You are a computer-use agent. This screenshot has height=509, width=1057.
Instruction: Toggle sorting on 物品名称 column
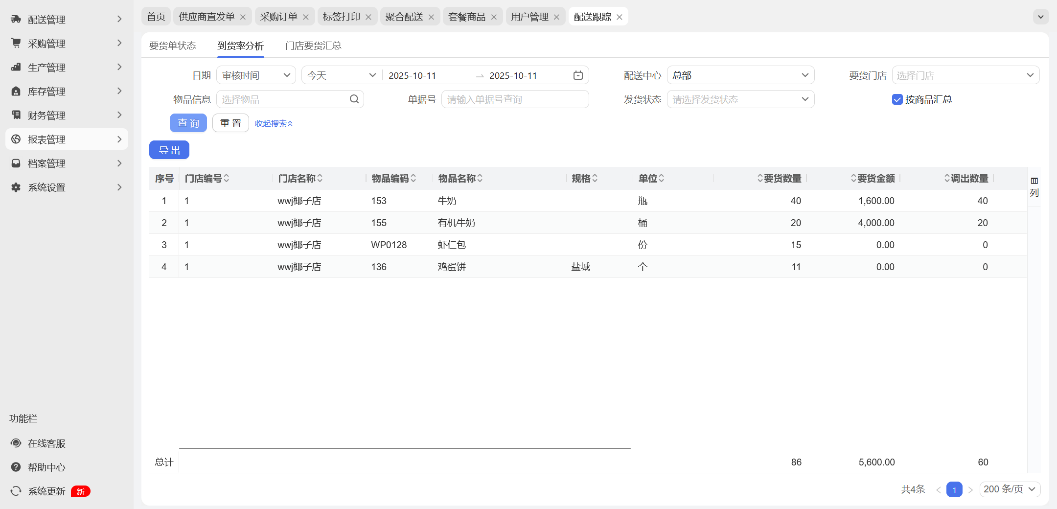[480, 179]
